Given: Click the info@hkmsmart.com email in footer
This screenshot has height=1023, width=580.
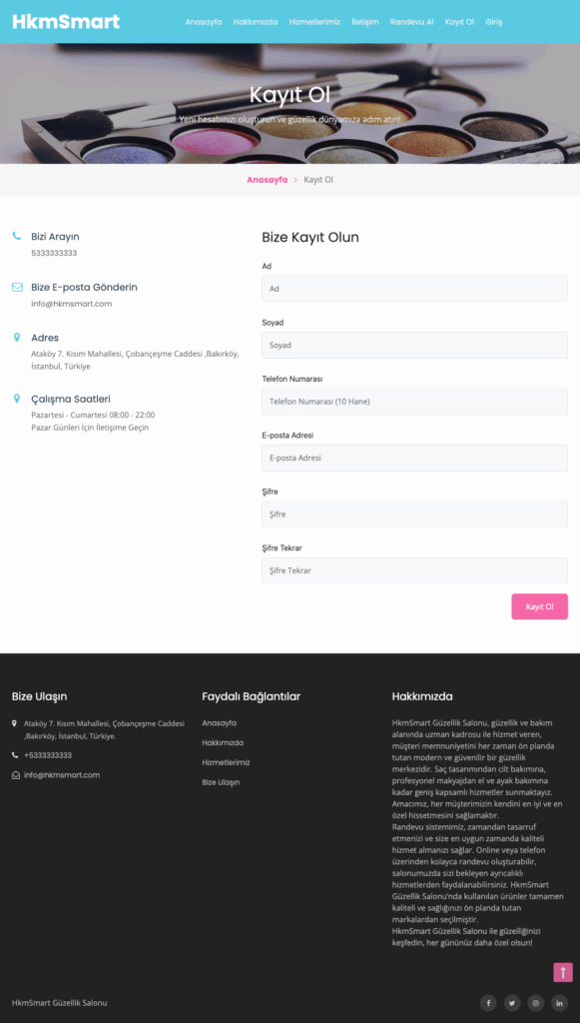Looking at the screenshot, I should (61, 775).
